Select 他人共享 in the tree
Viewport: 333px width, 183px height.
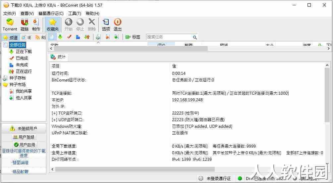[x=24, y=98]
